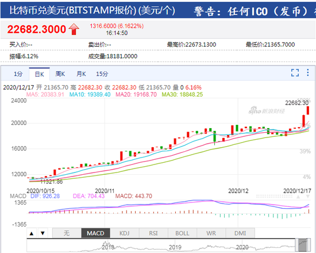Click the DIF: 926.28 label
The image size is (316, 253).
[x=45, y=196]
